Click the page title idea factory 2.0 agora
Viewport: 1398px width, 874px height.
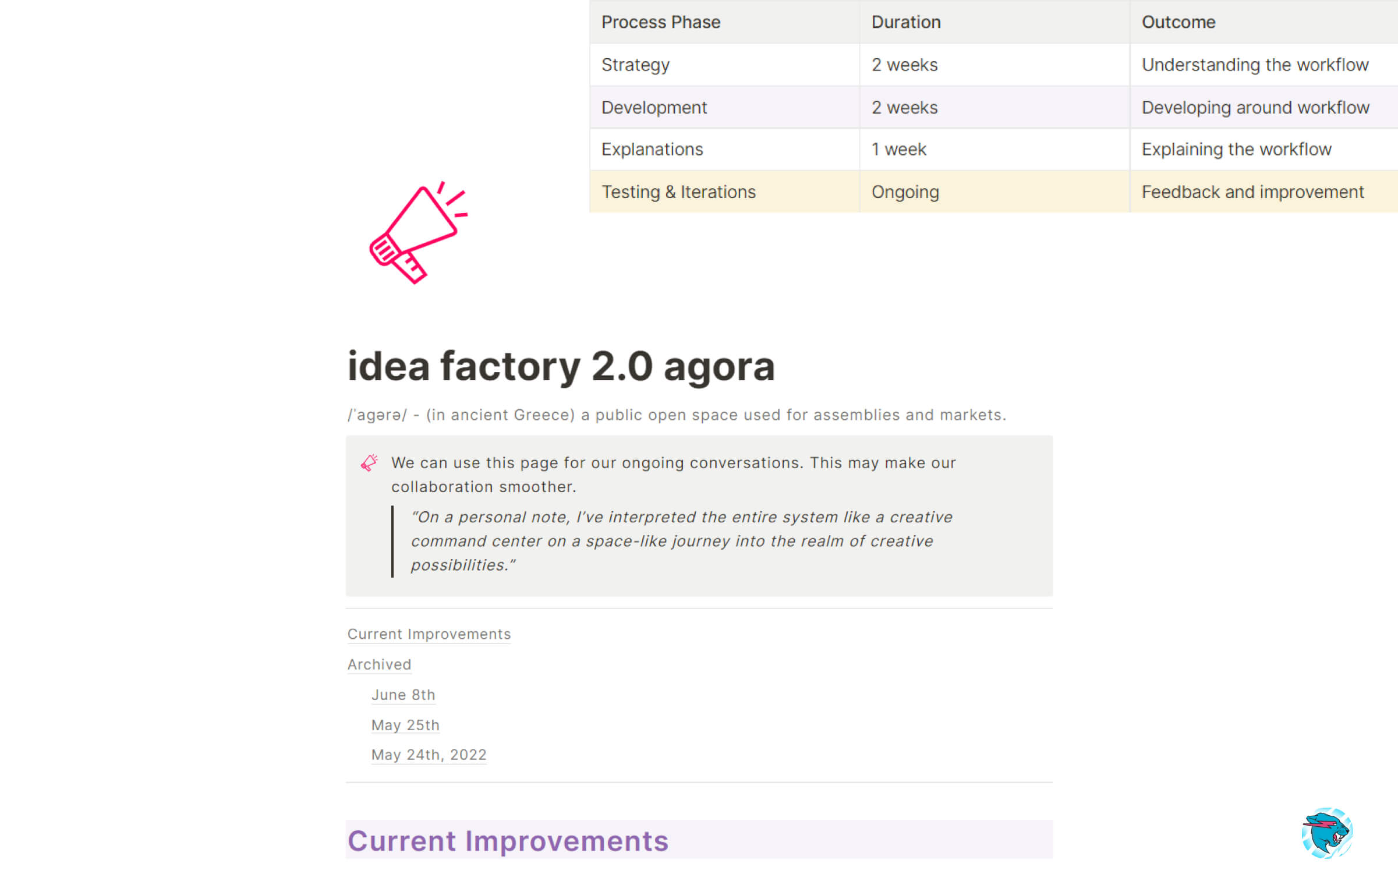coord(561,367)
